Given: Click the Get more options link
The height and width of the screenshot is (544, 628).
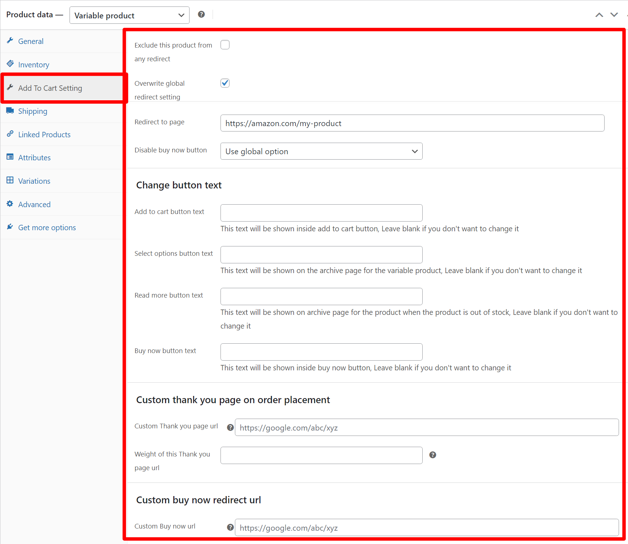Looking at the screenshot, I should pyautogui.click(x=47, y=228).
